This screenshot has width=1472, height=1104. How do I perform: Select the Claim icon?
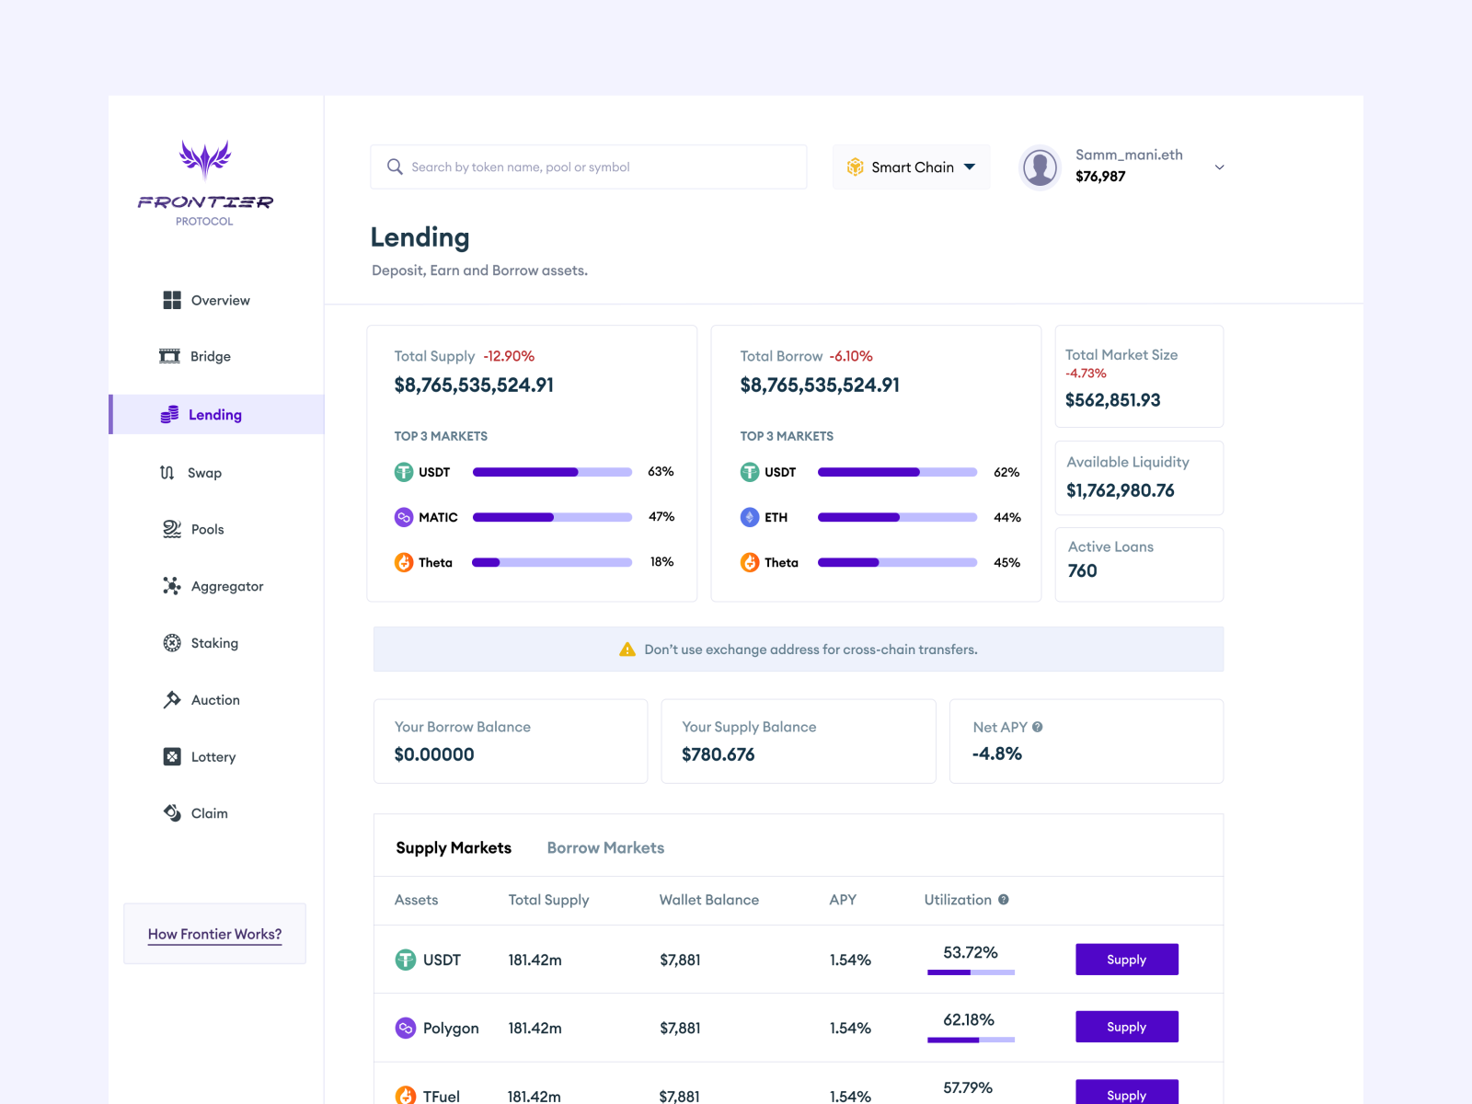(171, 813)
